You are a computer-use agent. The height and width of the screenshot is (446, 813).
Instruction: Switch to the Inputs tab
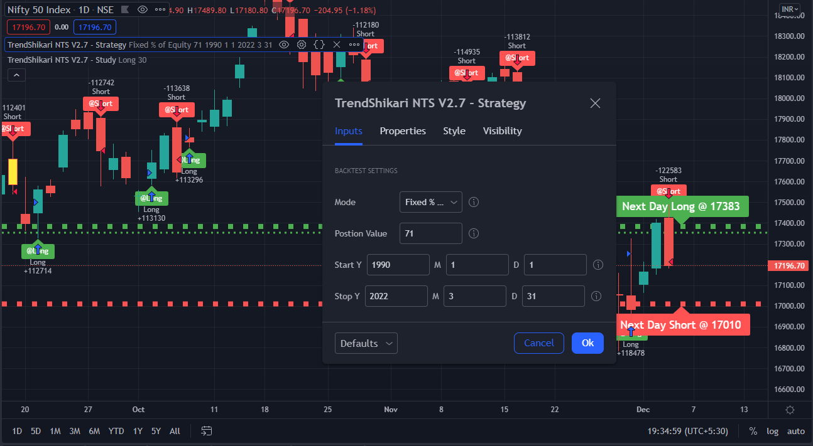[x=349, y=131]
